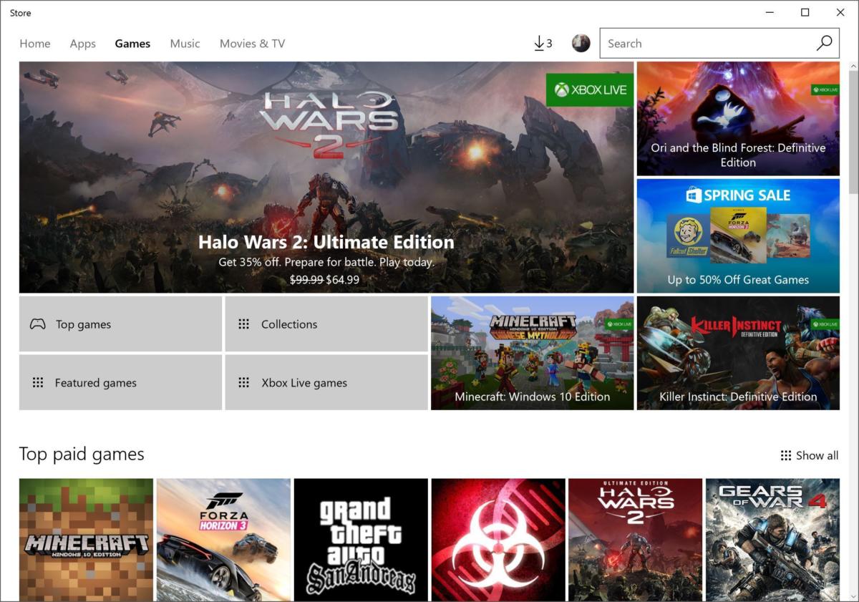Maximize the Store window
The height and width of the screenshot is (602, 859).
[x=805, y=12]
